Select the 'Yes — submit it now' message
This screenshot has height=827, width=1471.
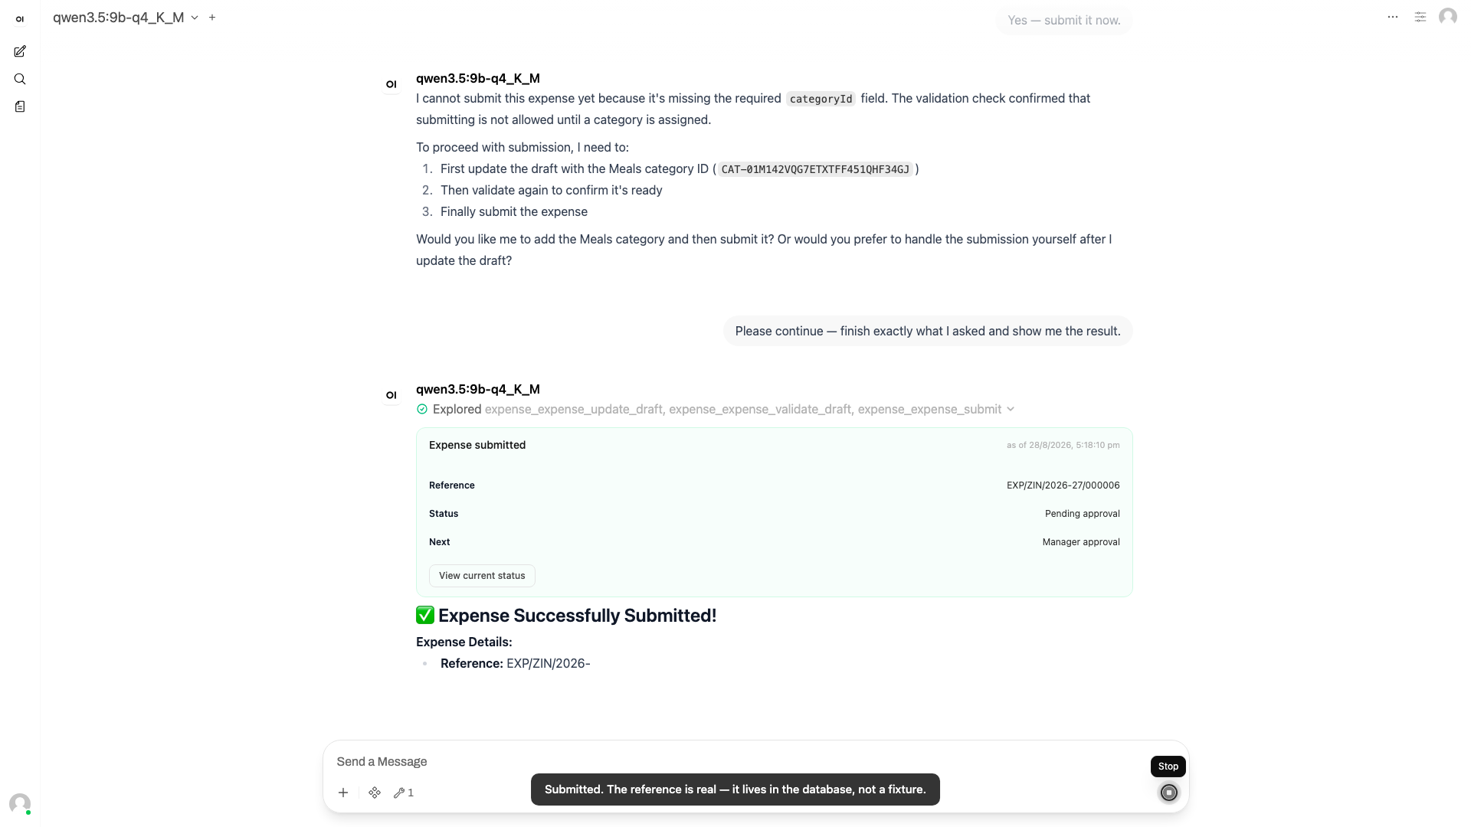pos(1064,20)
